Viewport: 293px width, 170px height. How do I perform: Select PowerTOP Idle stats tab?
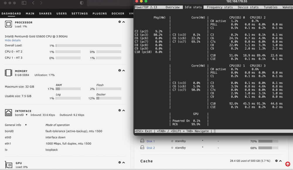click(x=193, y=7)
